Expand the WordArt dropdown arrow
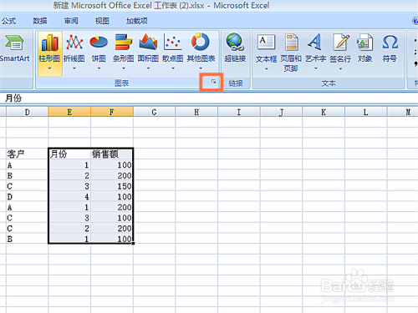This screenshot has height=313, width=418. pos(315,68)
